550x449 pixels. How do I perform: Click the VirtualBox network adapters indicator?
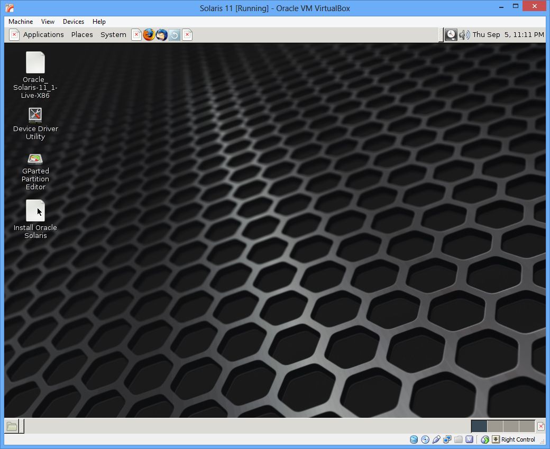click(x=447, y=439)
